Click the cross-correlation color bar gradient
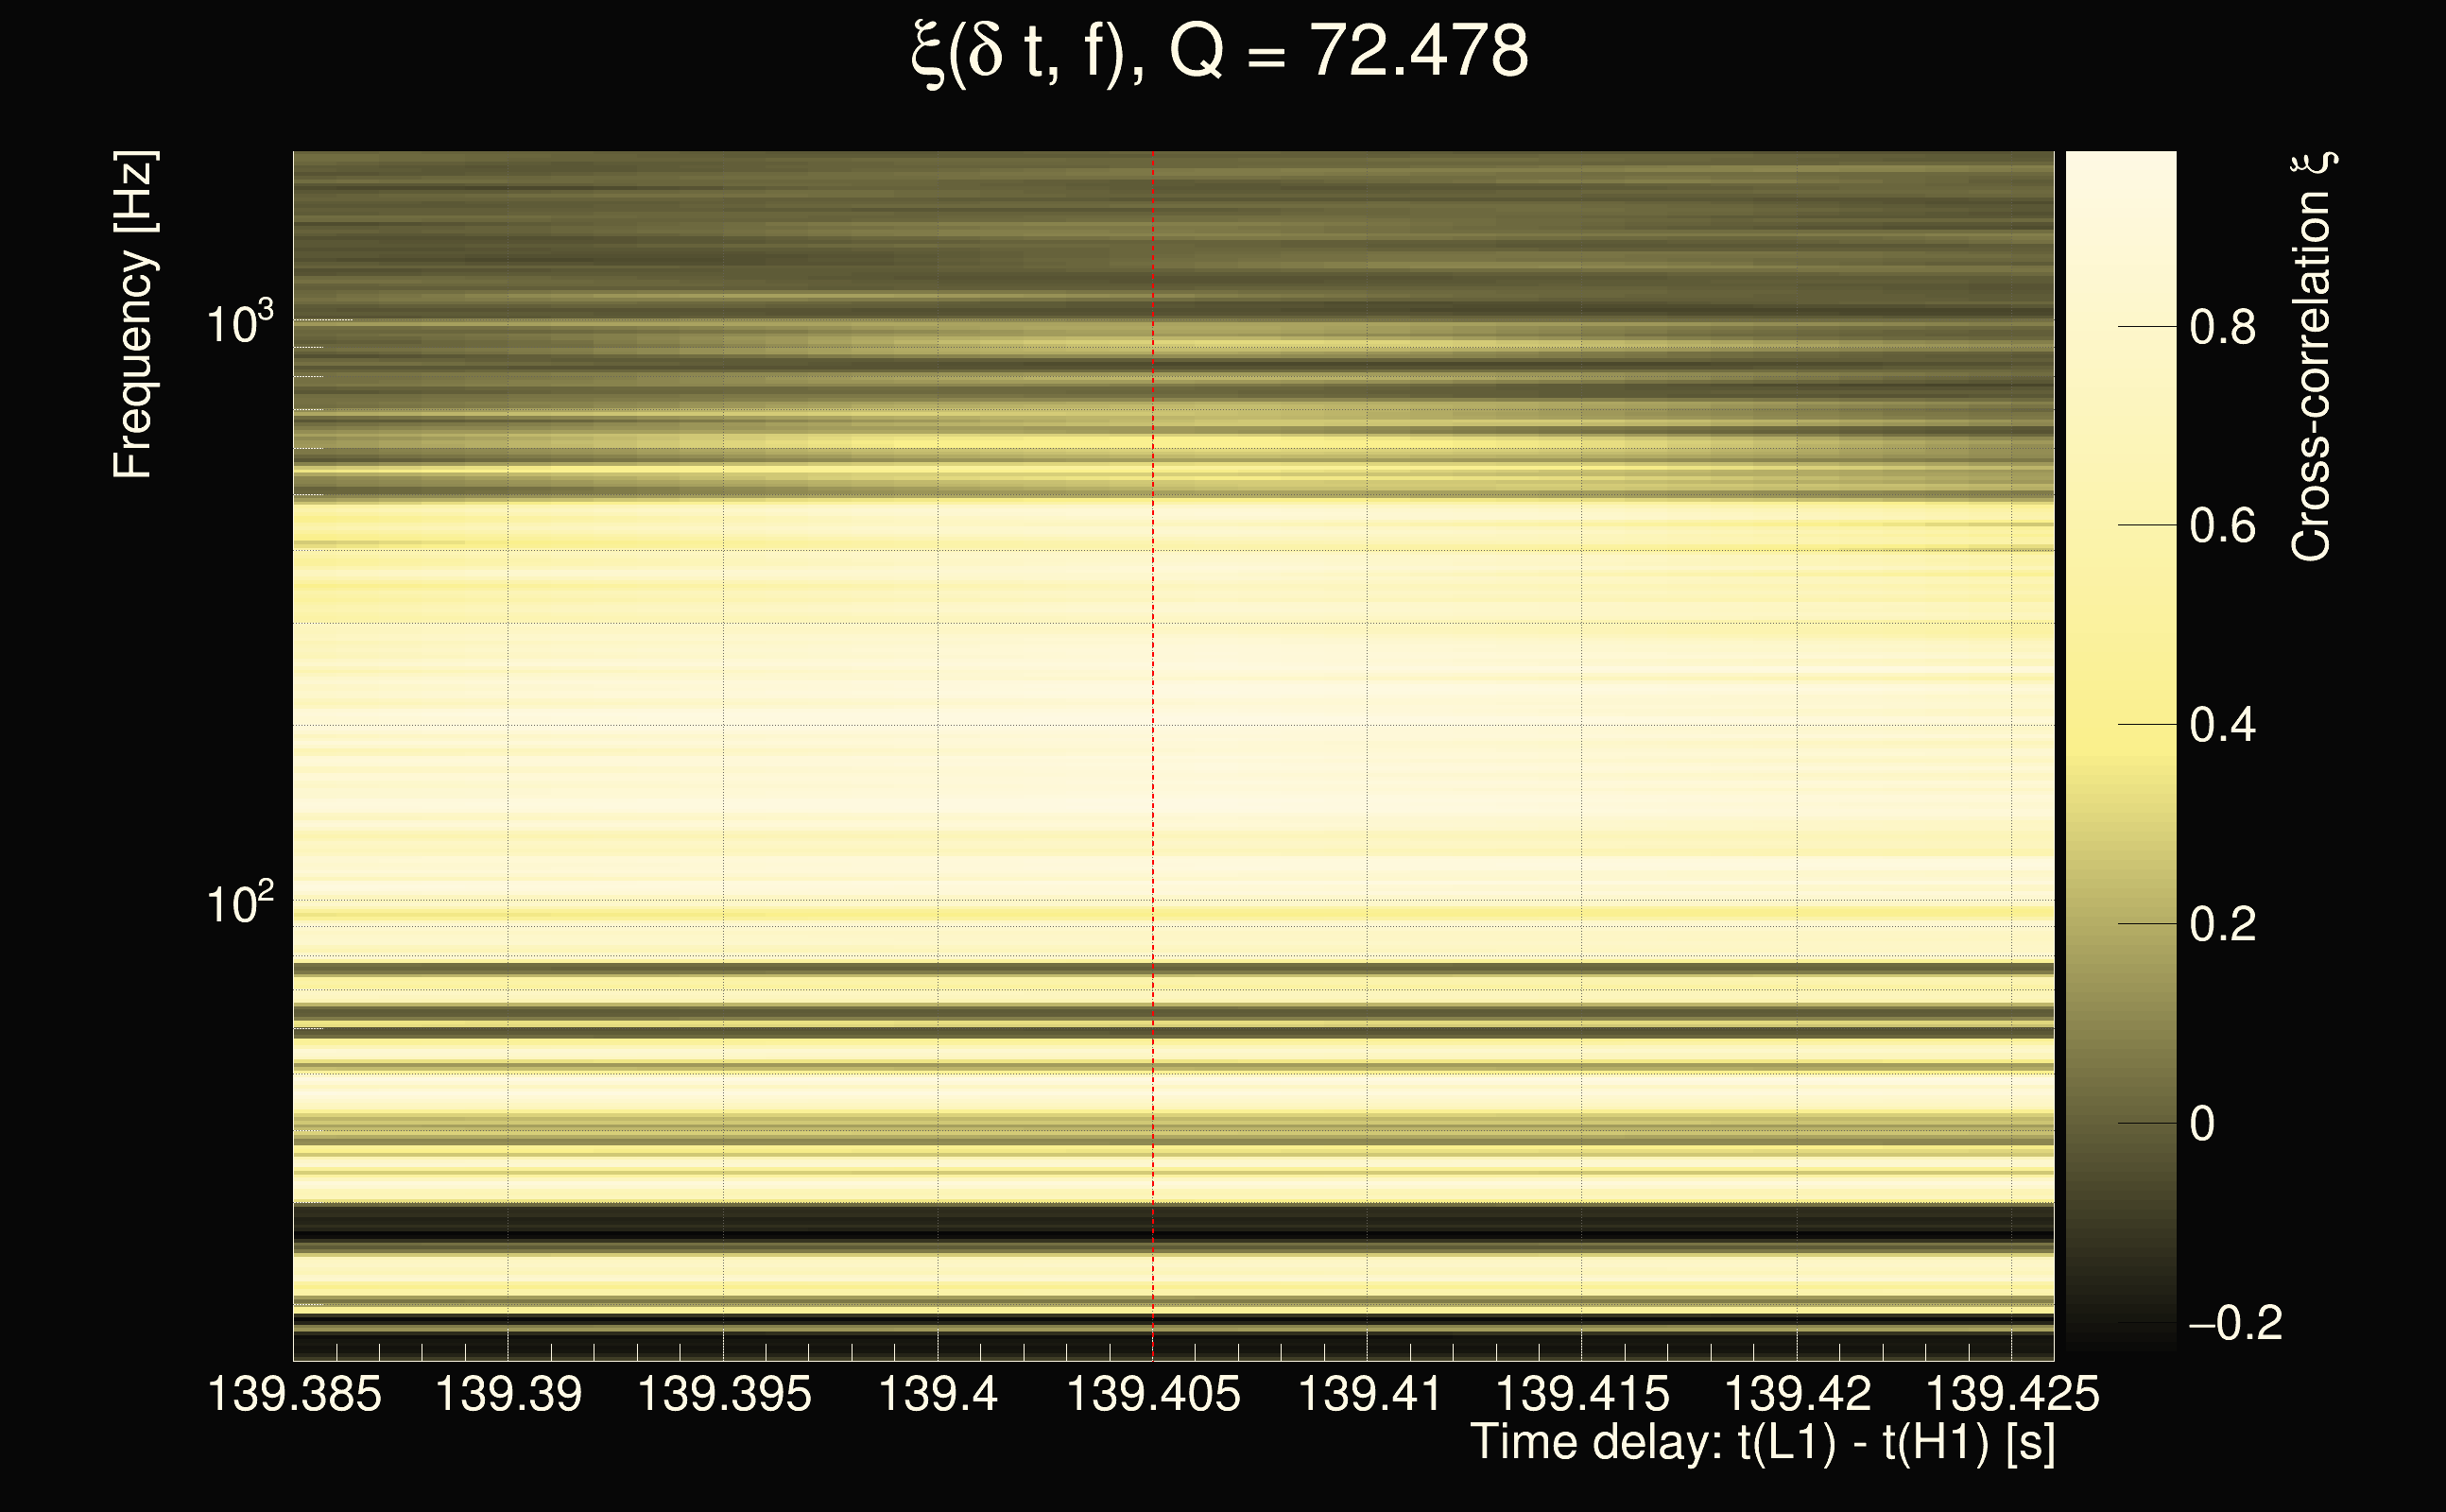This screenshot has height=1512, width=2446. [2120, 750]
